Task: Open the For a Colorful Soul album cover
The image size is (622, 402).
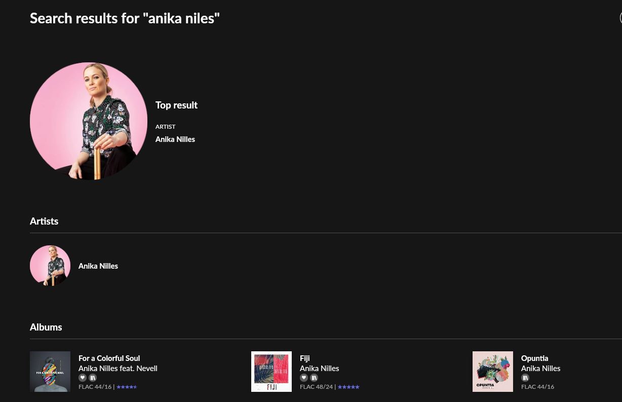Action: click(x=50, y=372)
